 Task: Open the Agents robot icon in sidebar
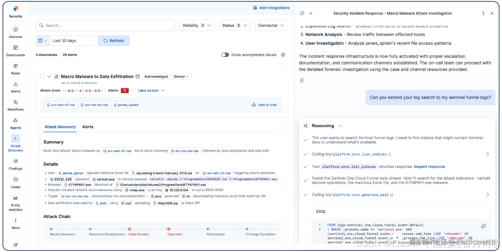[16, 120]
